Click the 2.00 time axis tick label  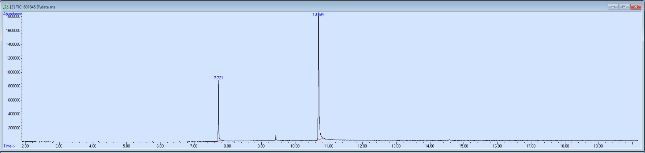click(x=25, y=146)
